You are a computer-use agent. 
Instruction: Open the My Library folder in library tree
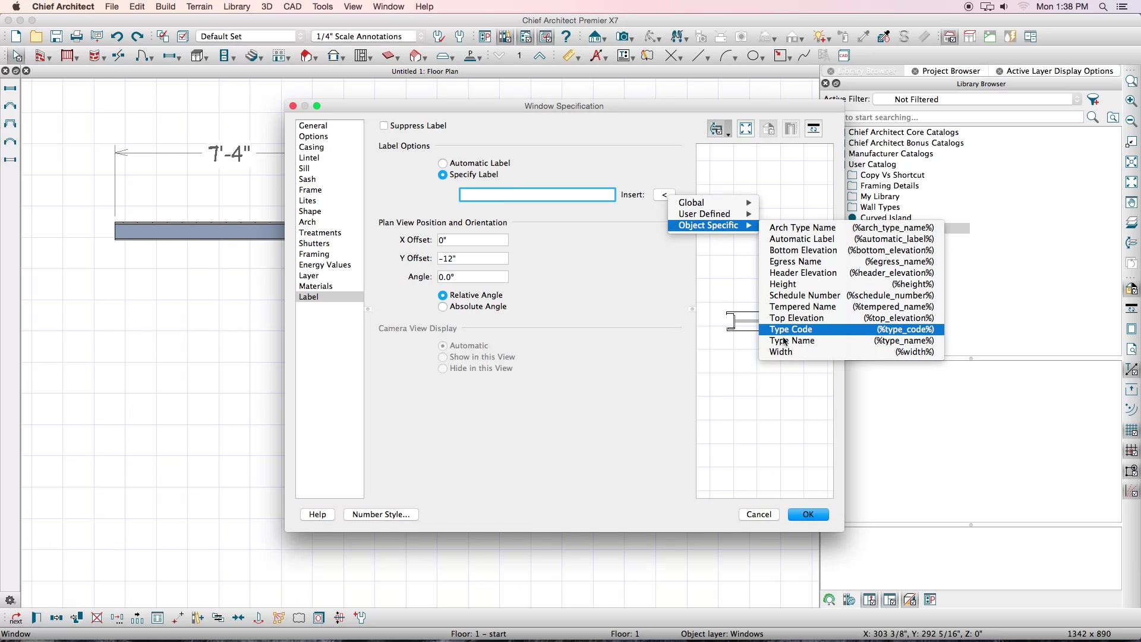point(874,197)
